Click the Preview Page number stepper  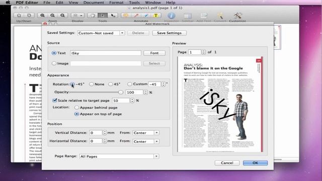pos(203,52)
